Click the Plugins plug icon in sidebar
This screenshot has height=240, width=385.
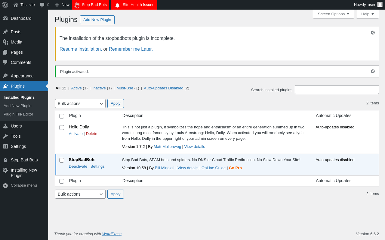pyautogui.click(x=5, y=86)
